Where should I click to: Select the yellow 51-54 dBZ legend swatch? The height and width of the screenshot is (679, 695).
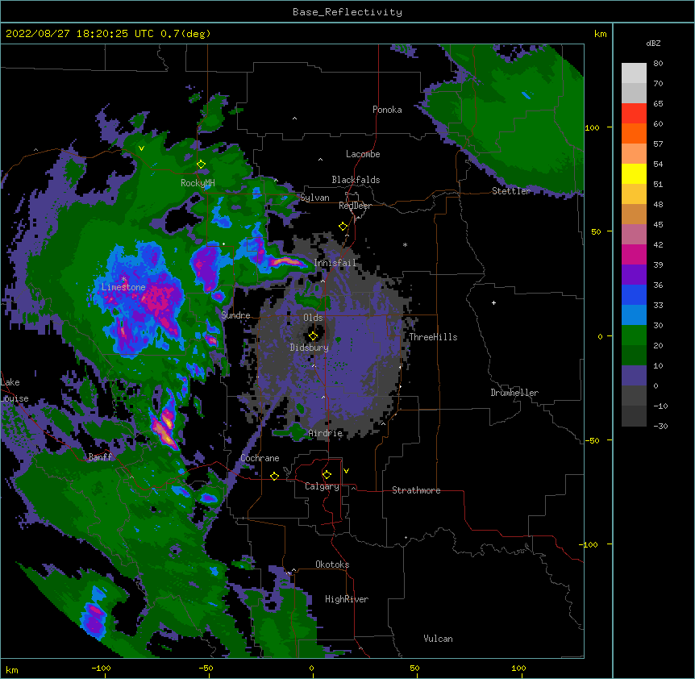point(634,173)
